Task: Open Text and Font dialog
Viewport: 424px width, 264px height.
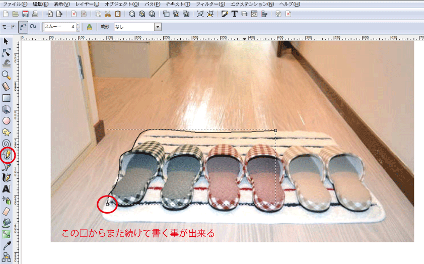Action: pos(235,14)
